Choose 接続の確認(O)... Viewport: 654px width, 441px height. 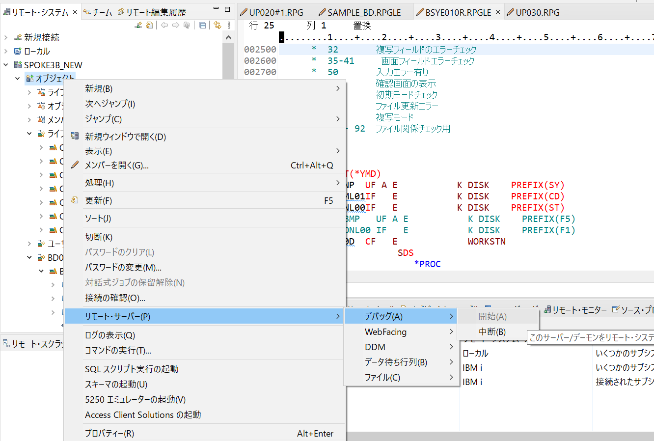[x=205, y=298]
